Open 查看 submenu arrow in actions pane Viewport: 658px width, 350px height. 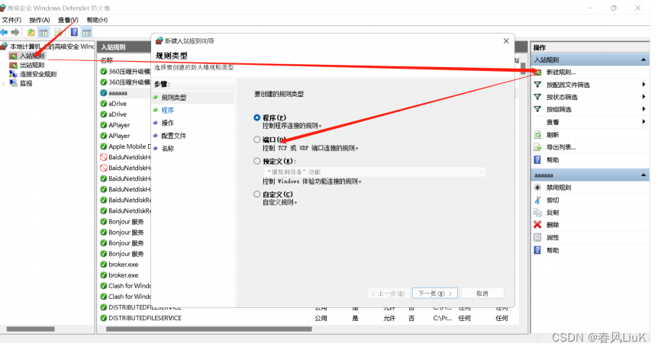click(643, 122)
